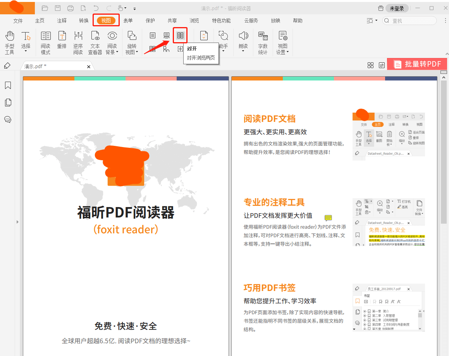
Task: Switch to the 视图 (View) tab
Action: point(106,21)
